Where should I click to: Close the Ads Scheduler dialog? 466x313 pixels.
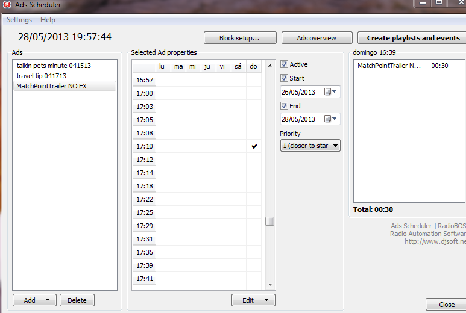click(x=446, y=305)
